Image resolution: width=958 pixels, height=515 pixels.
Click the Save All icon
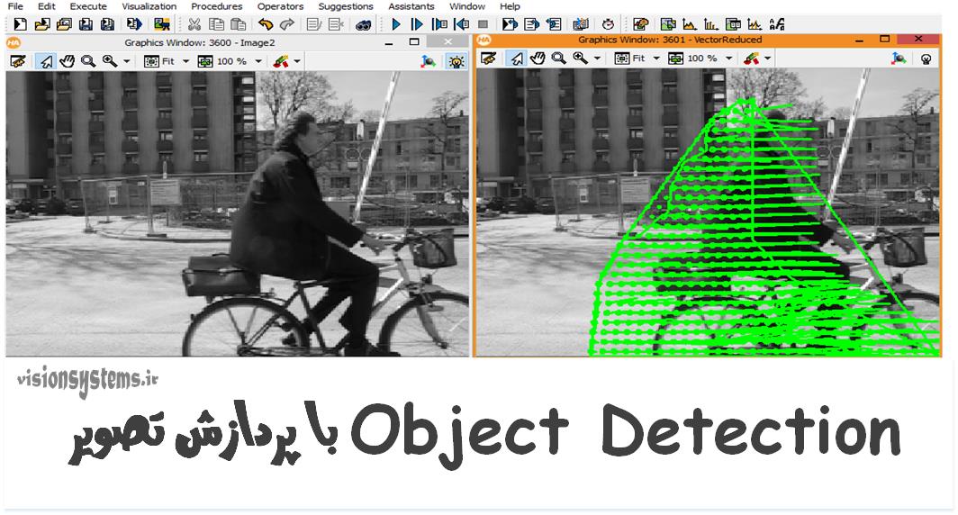107,24
